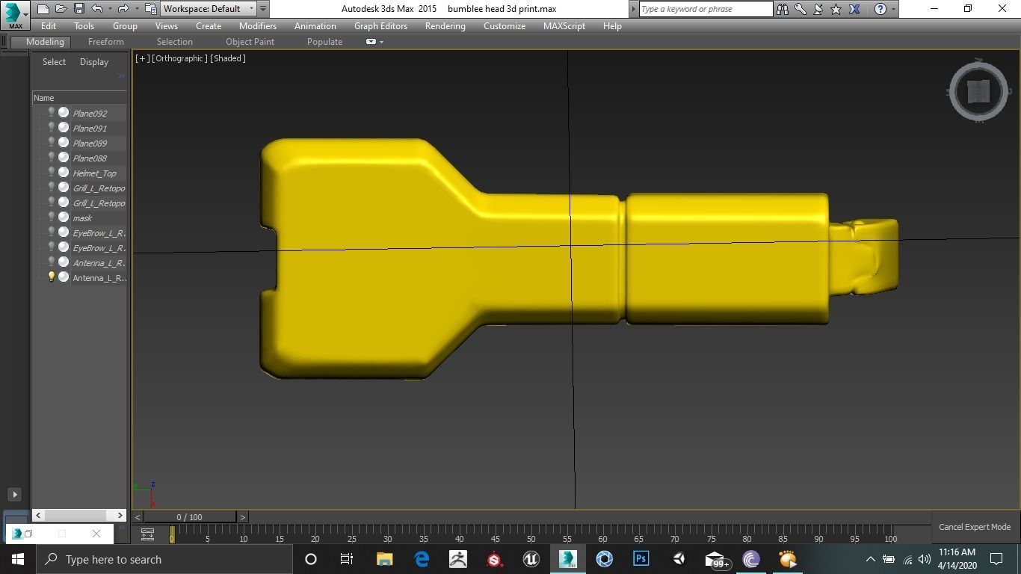Click the Orthographic viewport label

point(179,58)
